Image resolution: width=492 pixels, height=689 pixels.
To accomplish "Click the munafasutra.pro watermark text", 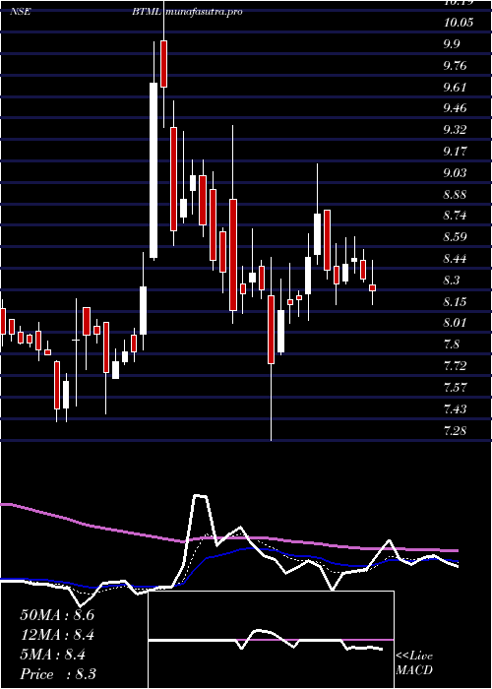I will [205, 13].
